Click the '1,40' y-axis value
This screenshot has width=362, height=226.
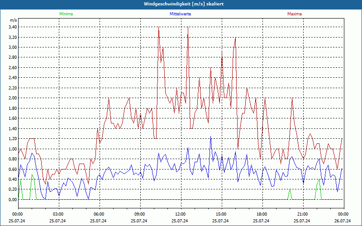pyautogui.click(x=13, y=128)
